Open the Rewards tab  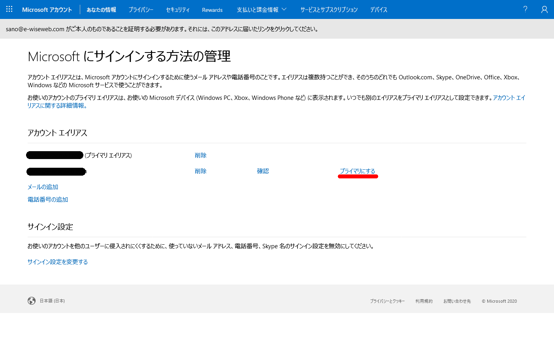[212, 9]
